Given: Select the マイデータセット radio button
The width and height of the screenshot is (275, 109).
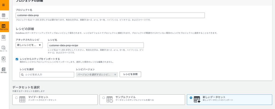Looking at the screenshot, I should pos(17,98).
